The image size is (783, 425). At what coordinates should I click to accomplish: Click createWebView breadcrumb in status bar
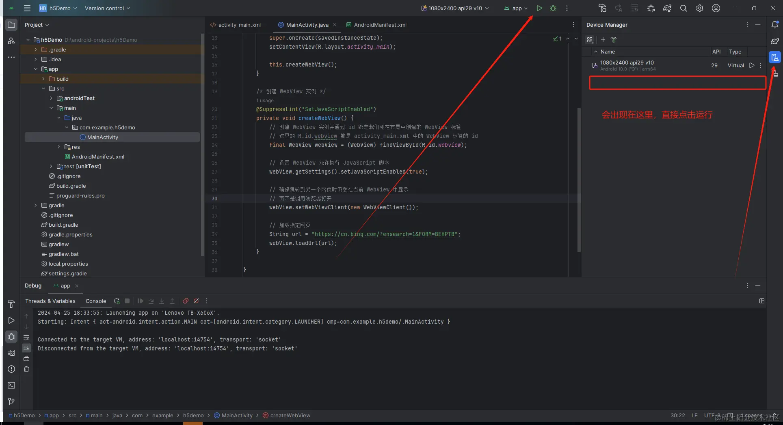[286, 415]
